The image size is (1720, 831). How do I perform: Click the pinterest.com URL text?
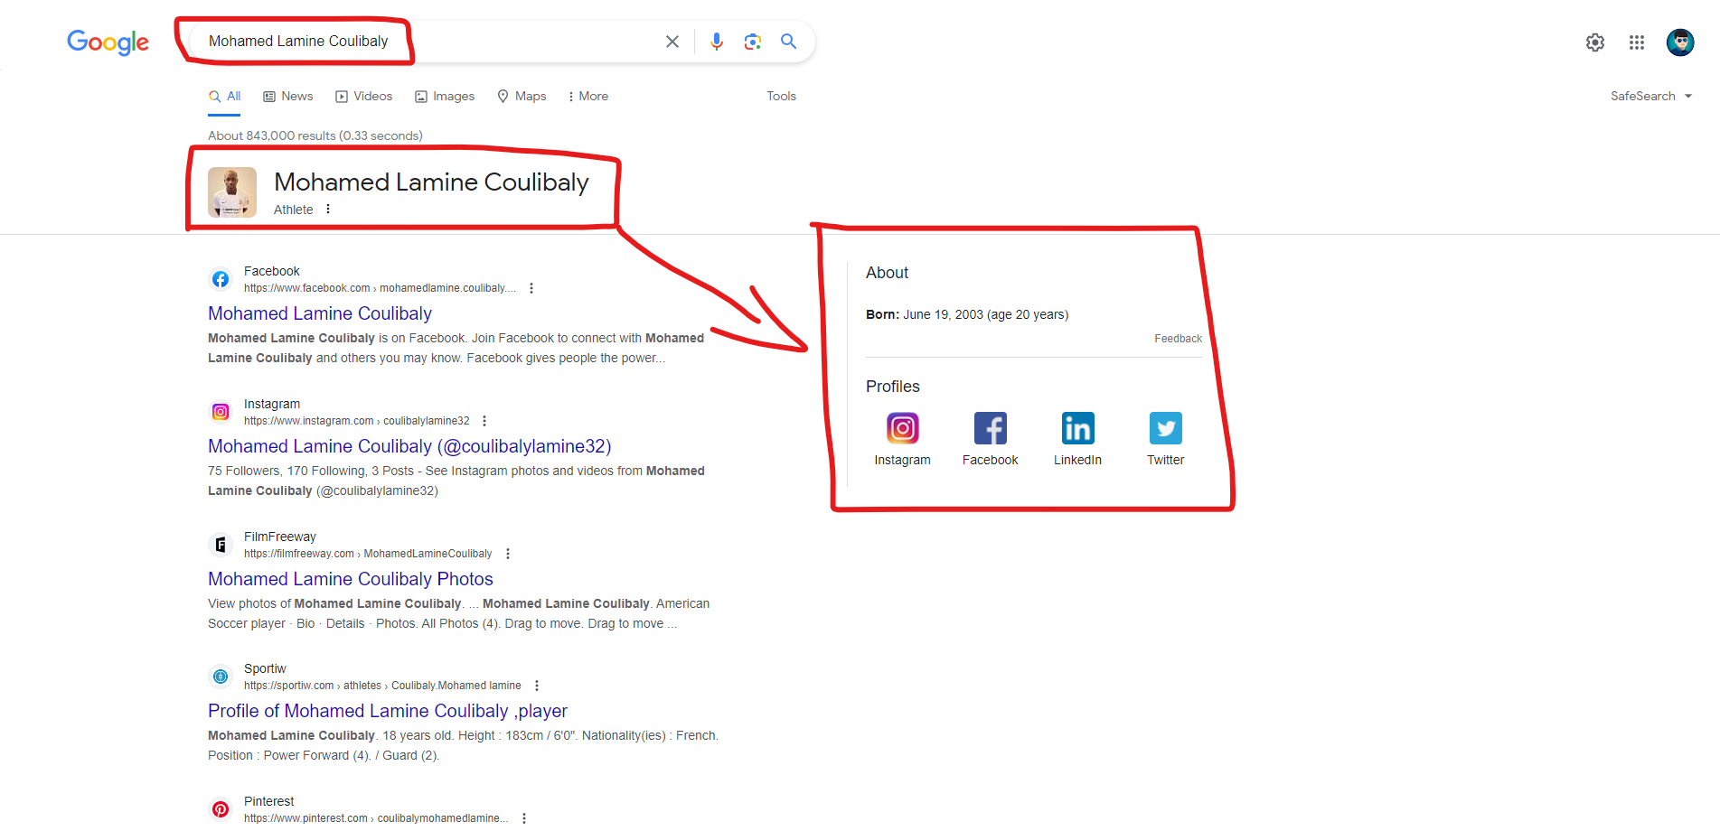tap(376, 818)
